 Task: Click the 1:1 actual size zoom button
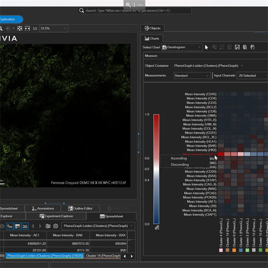point(35,28)
